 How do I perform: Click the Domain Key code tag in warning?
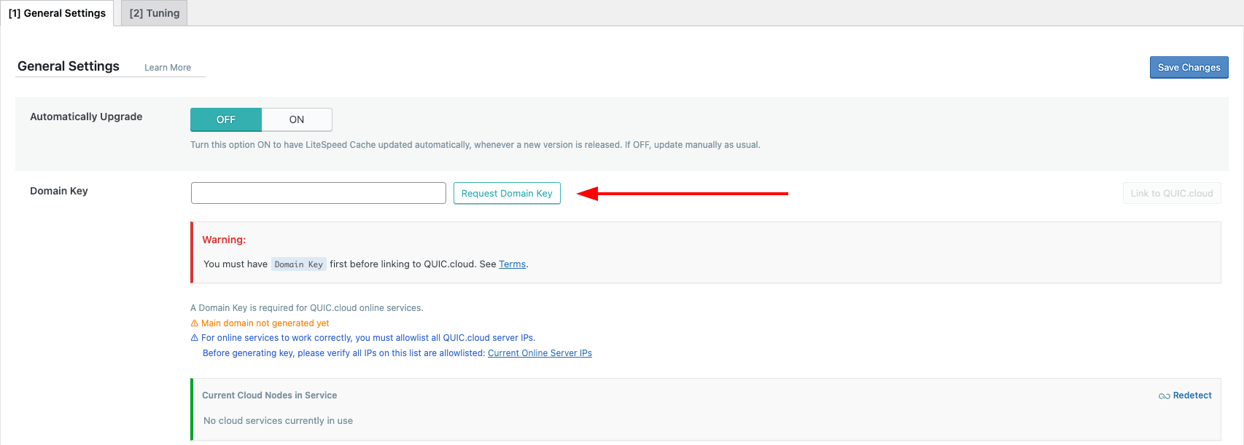(x=298, y=264)
